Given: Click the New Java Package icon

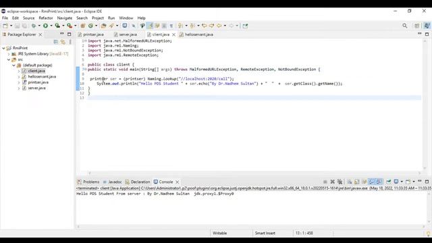Looking at the screenshot, I should click(x=82, y=26).
